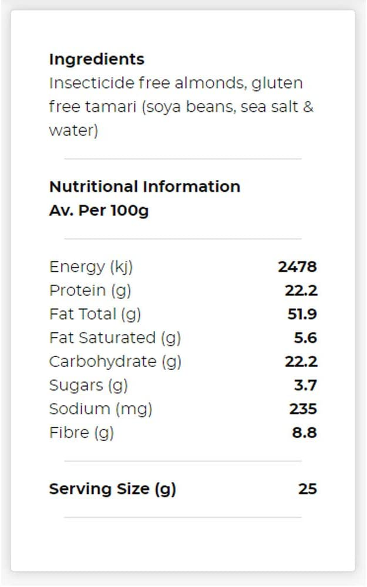Click the Fat Total (g) label
The width and height of the screenshot is (367, 587).
pos(95,314)
